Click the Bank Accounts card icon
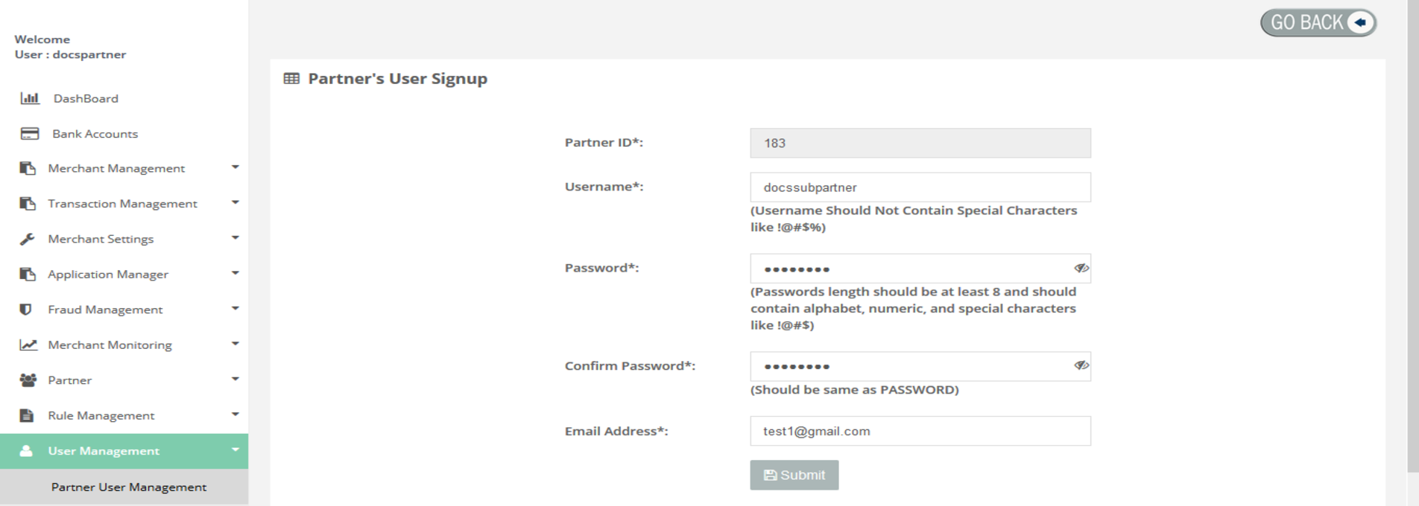The image size is (1419, 506). [30, 134]
